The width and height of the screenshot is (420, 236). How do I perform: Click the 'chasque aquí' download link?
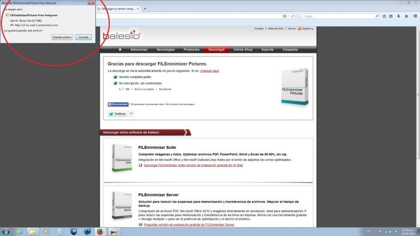coord(209,71)
